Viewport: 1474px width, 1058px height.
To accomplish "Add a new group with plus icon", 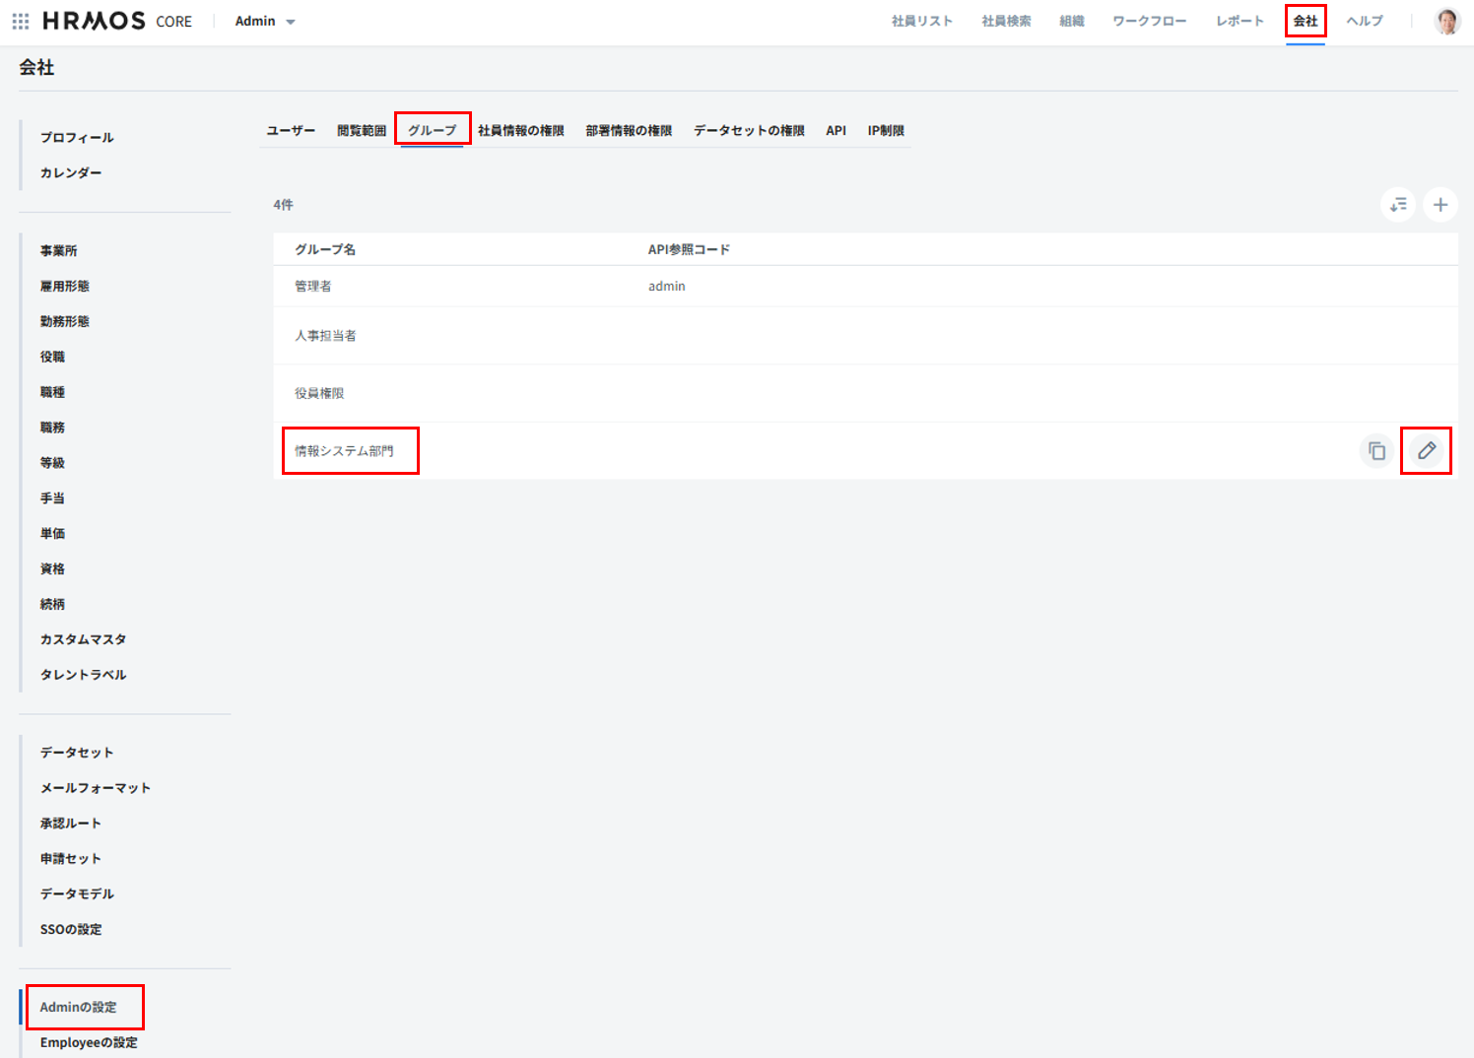I will pos(1440,205).
